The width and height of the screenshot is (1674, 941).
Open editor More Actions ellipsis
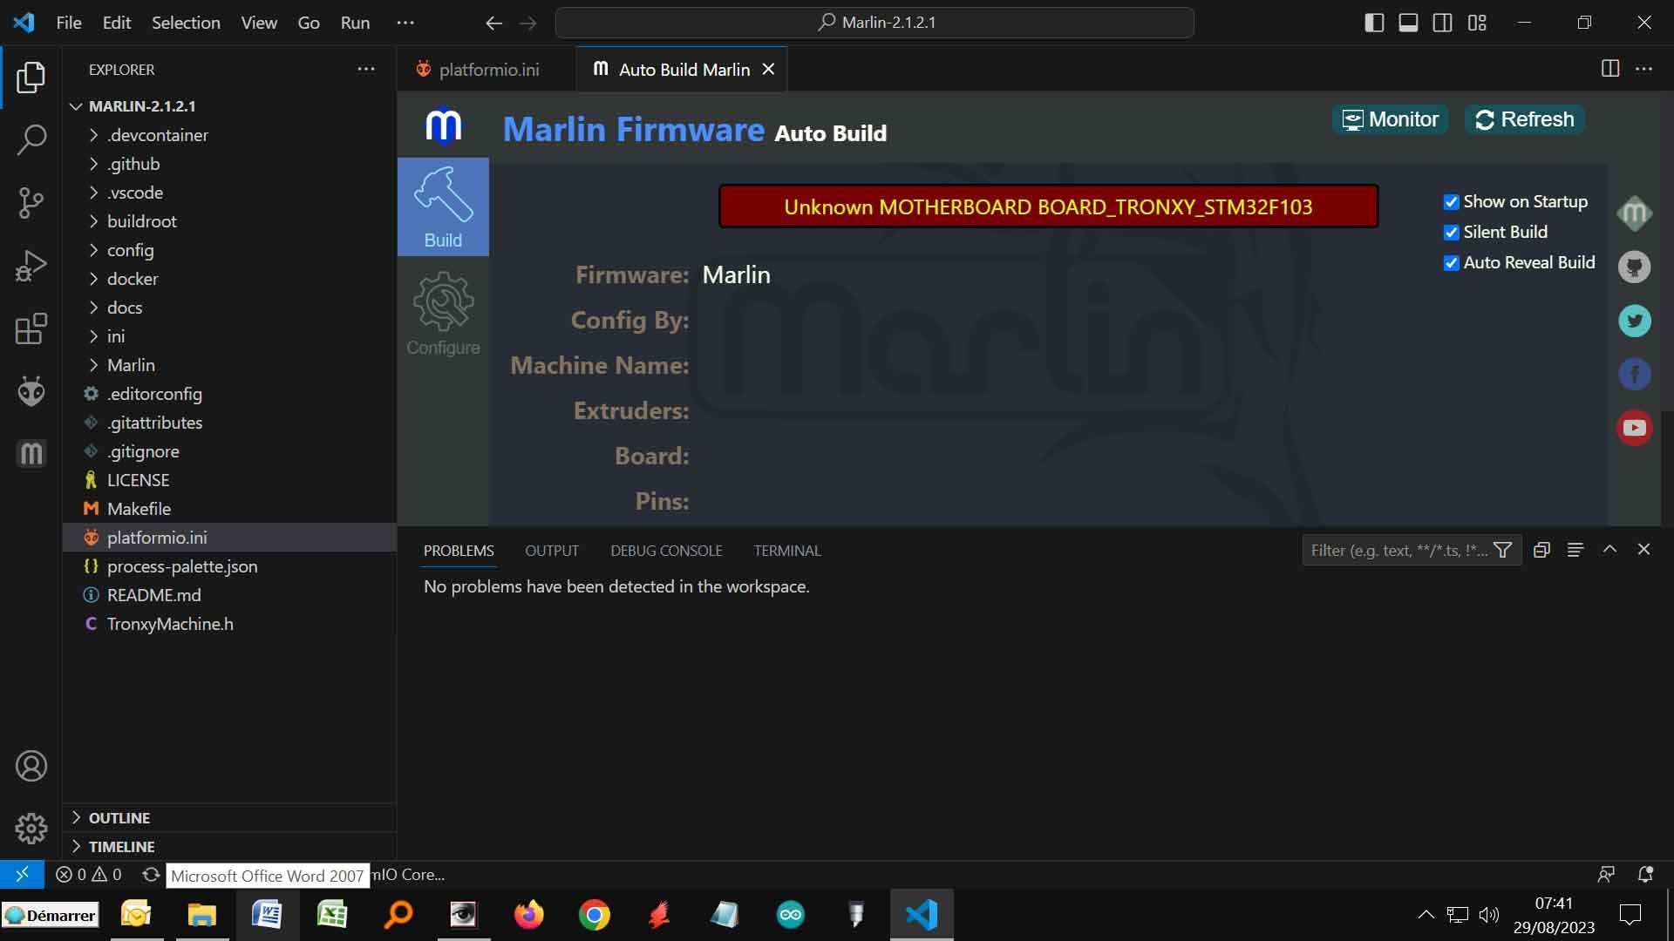tap(1644, 69)
